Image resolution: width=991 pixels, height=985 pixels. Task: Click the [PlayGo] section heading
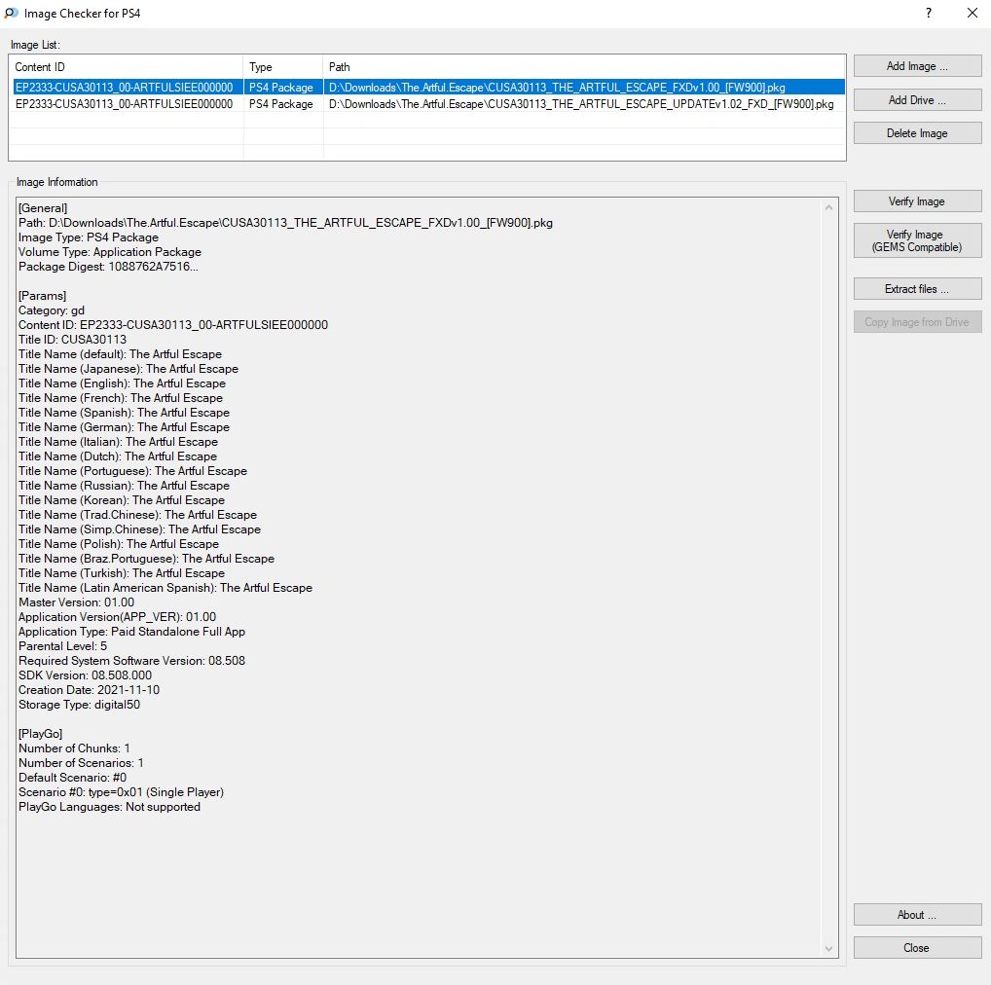coord(41,734)
